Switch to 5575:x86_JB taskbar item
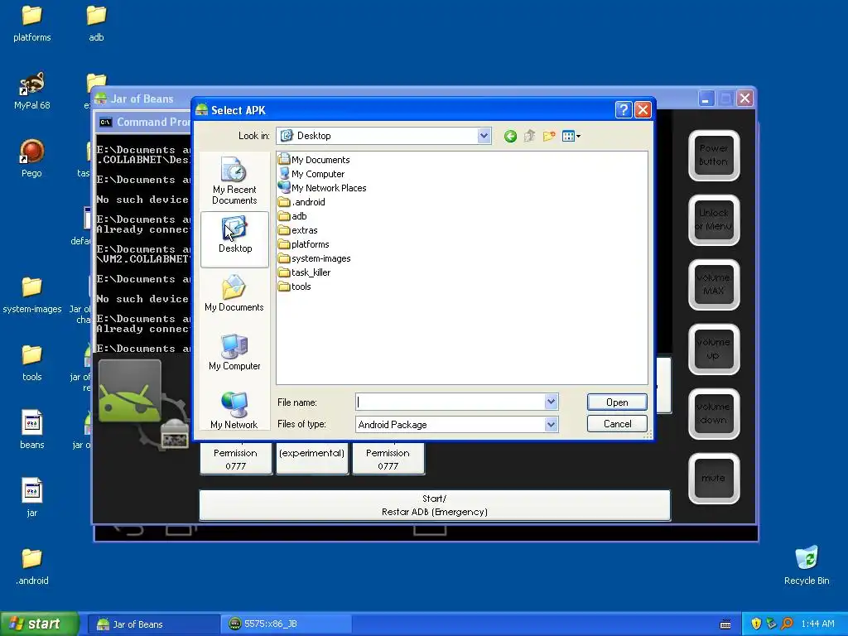Viewport: 848px width, 636px height. coord(287,624)
